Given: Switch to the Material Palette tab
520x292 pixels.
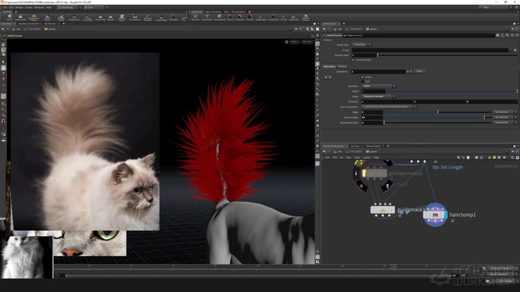Looking at the screenshot, I should point(373,146).
